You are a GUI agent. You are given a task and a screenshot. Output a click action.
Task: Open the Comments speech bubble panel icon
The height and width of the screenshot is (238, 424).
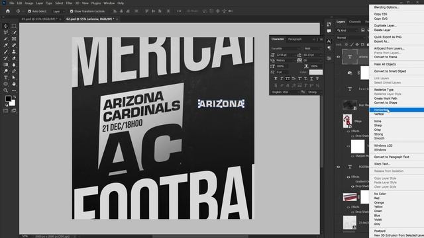[x=329, y=31]
